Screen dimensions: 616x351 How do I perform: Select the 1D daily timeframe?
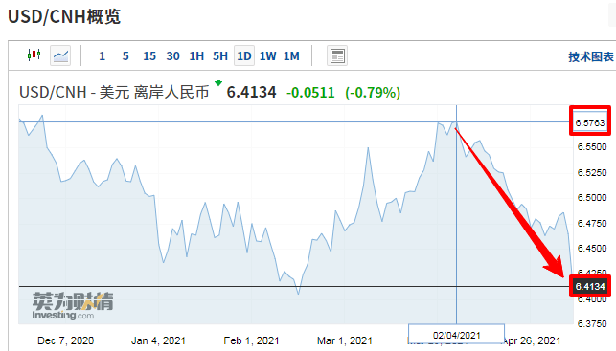tap(244, 55)
